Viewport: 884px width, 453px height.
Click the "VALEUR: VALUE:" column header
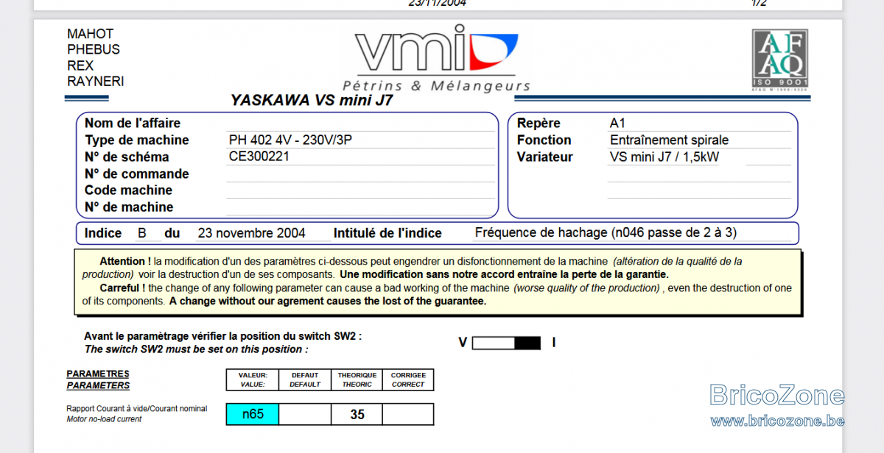[x=253, y=379]
